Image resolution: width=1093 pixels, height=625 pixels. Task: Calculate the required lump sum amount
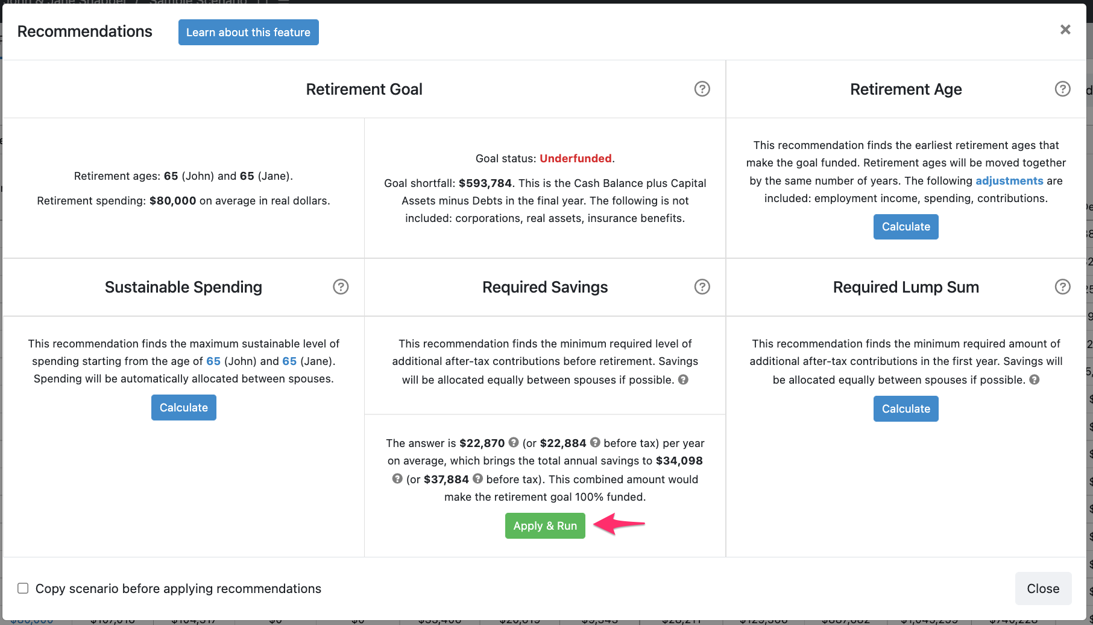(906, 408)
